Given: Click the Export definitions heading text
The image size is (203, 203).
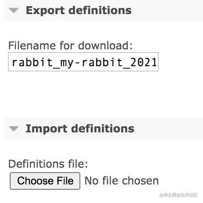Looking at the screenshot, I should pos(79,11).
